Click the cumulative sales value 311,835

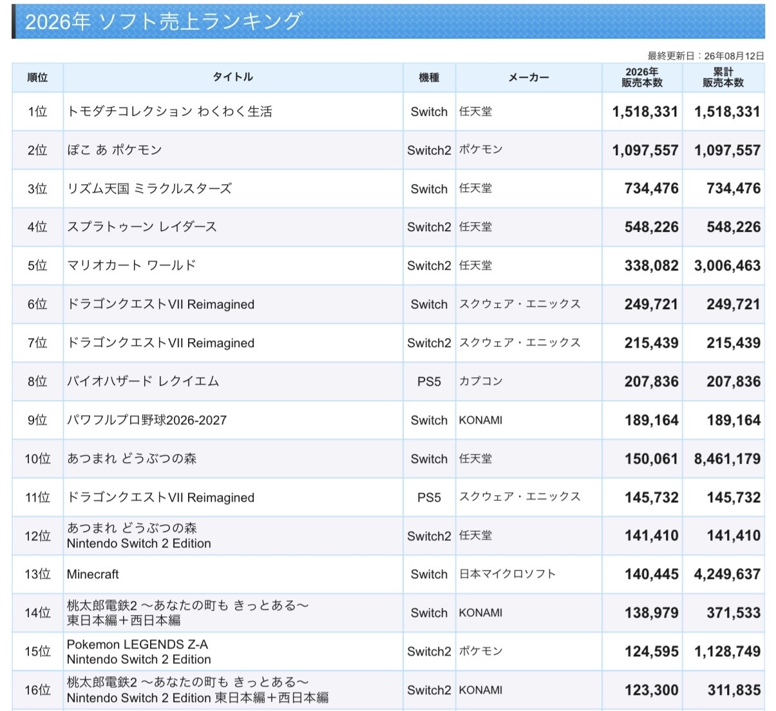pos(733,690)
